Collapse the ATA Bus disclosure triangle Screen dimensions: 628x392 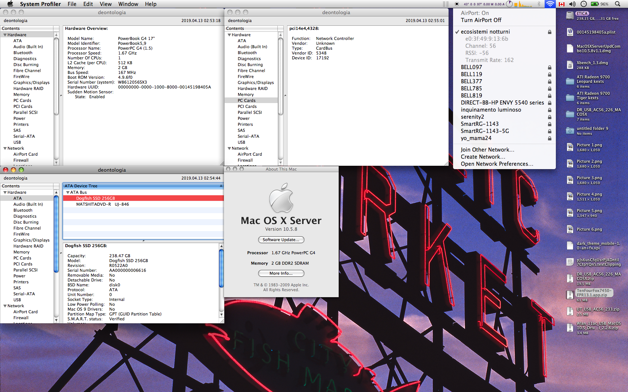click(x=68, y=192)
